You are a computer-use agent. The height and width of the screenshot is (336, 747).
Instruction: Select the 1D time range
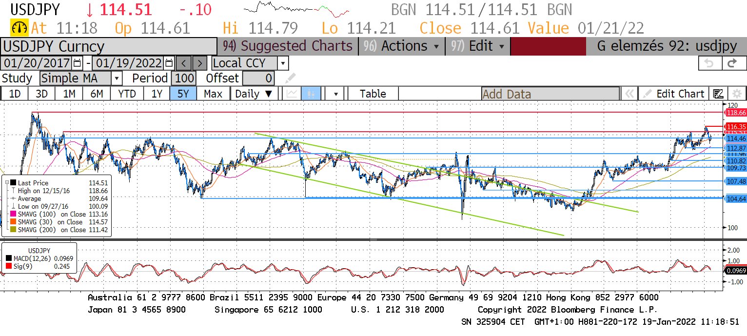click(x=15, y=94)
